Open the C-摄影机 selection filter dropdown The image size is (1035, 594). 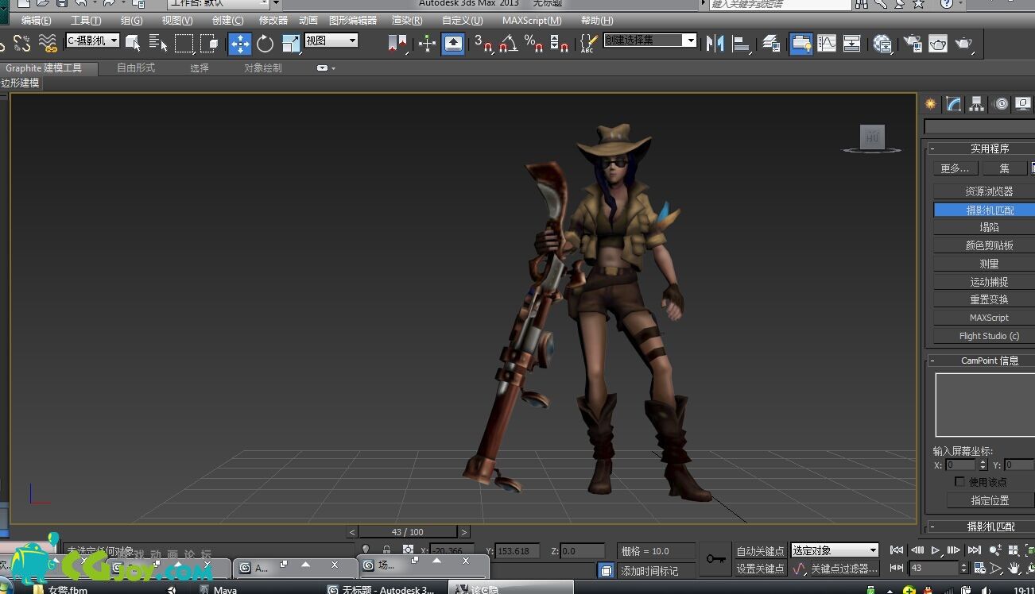click(93, 40)
